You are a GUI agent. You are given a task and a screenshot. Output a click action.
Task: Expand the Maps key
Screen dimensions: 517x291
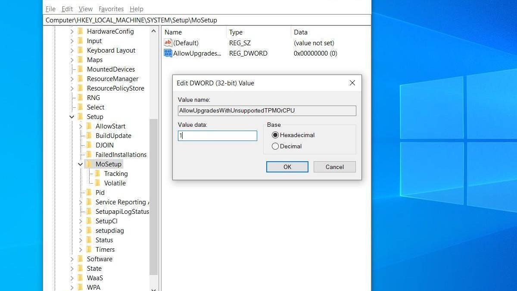click(x=72, y=60)
